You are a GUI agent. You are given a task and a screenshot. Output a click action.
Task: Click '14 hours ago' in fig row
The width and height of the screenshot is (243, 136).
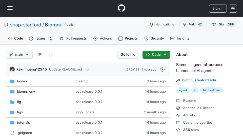point(155,102)
